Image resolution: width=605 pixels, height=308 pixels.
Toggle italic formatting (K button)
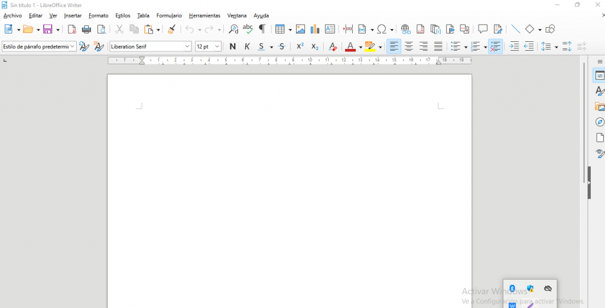[x=247, y=47]
